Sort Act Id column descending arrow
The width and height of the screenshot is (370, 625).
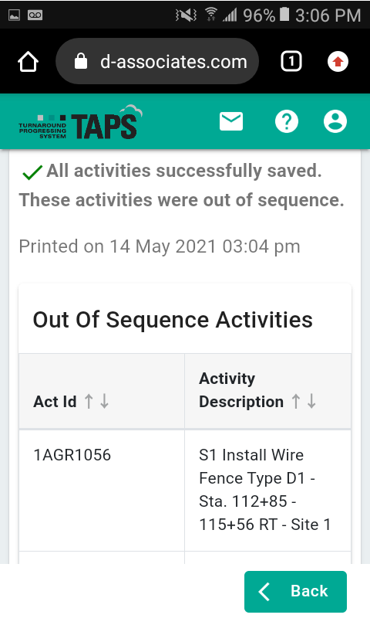point(104,402)
